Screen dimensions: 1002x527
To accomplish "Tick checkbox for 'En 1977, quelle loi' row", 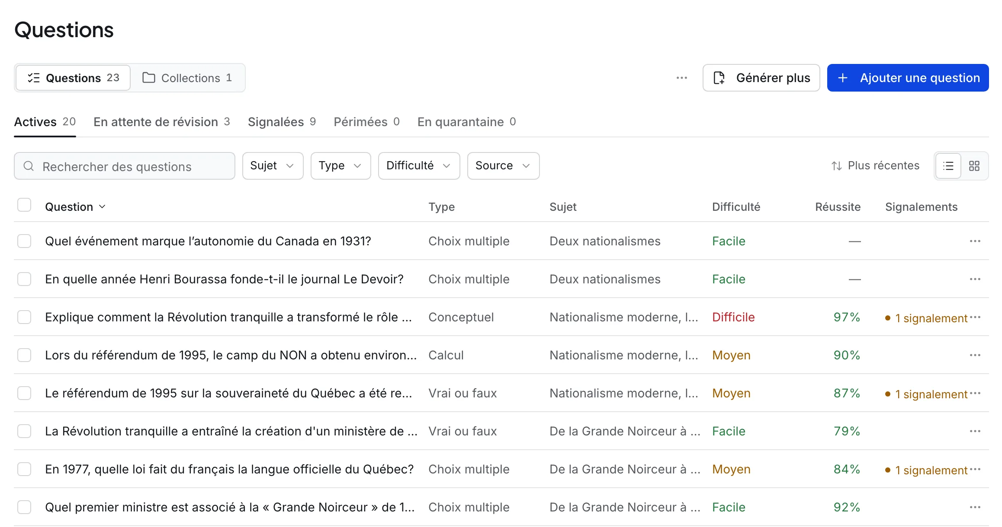I will coord(24,469).
